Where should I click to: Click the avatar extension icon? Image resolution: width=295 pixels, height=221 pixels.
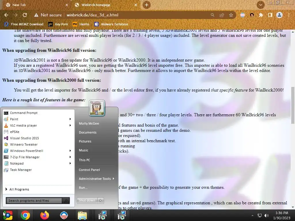click(x=252, y=15)
